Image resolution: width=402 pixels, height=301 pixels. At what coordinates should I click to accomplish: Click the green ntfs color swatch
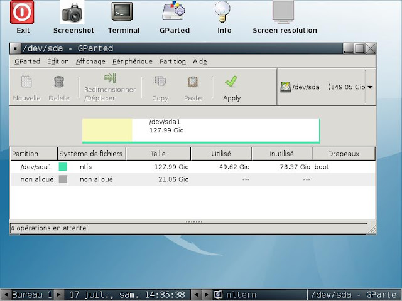tap(63, 167)
